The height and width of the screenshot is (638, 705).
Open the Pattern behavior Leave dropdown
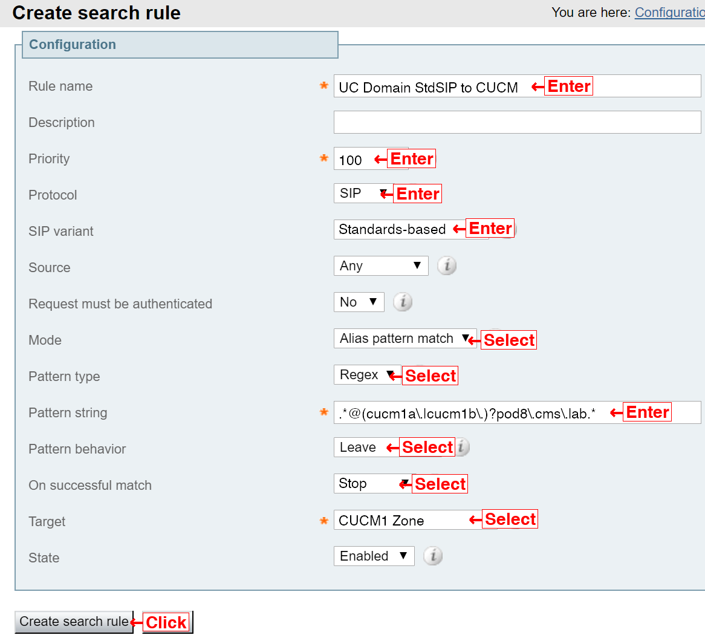tap(366, 447)
